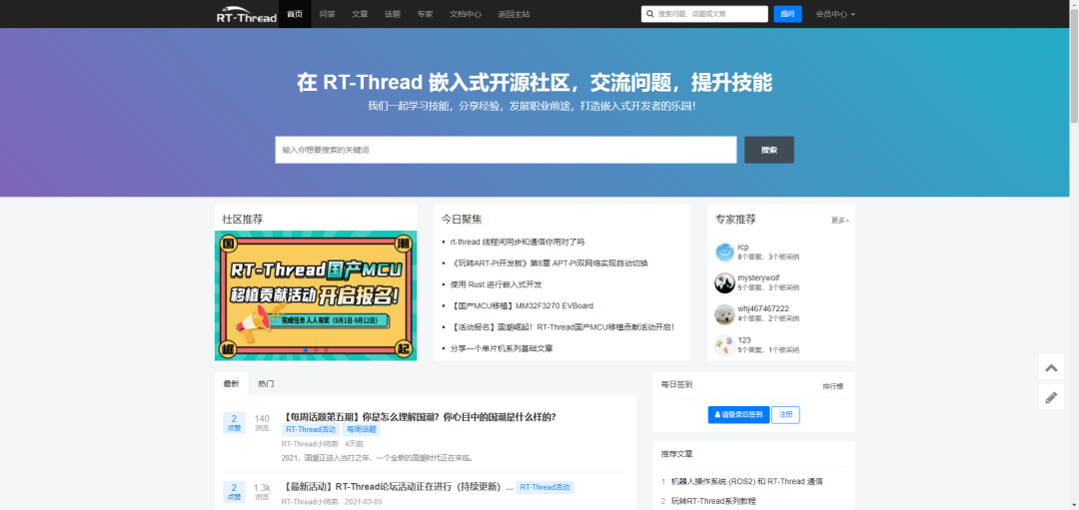Click 更多 next to 专家推荐
The width and height of the screenshot is (1079, 510).
tap(839, 221)
